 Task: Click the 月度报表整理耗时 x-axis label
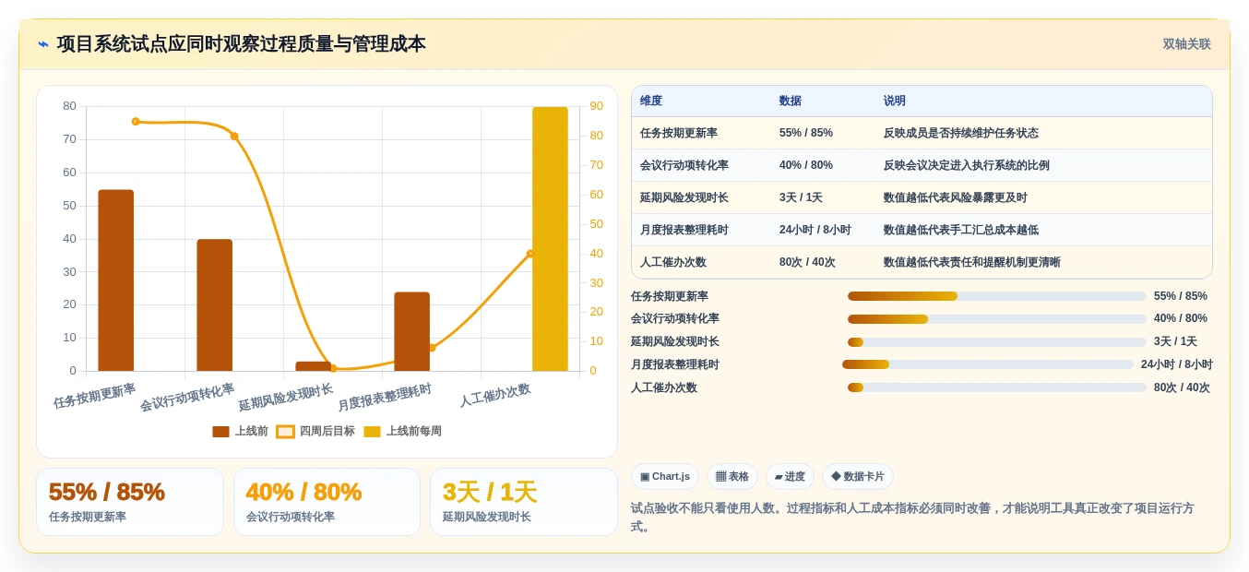click(384, 398)
